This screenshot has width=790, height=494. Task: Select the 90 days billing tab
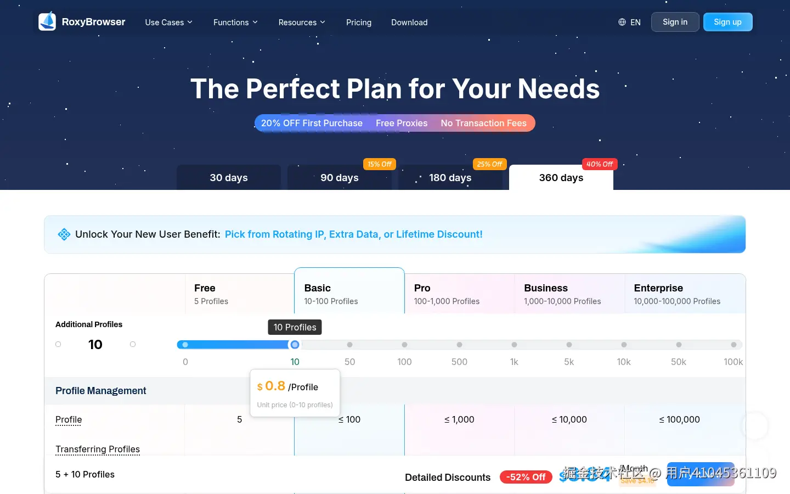pyautogui.click(x=340, y=177)
